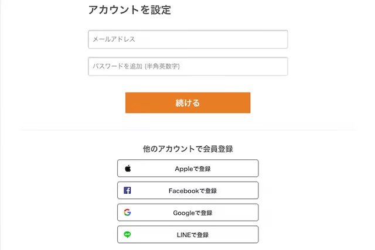Screen dimensions: 375x250
Task: Register using the 'Appleで登録' label
Action: [192, 169]
